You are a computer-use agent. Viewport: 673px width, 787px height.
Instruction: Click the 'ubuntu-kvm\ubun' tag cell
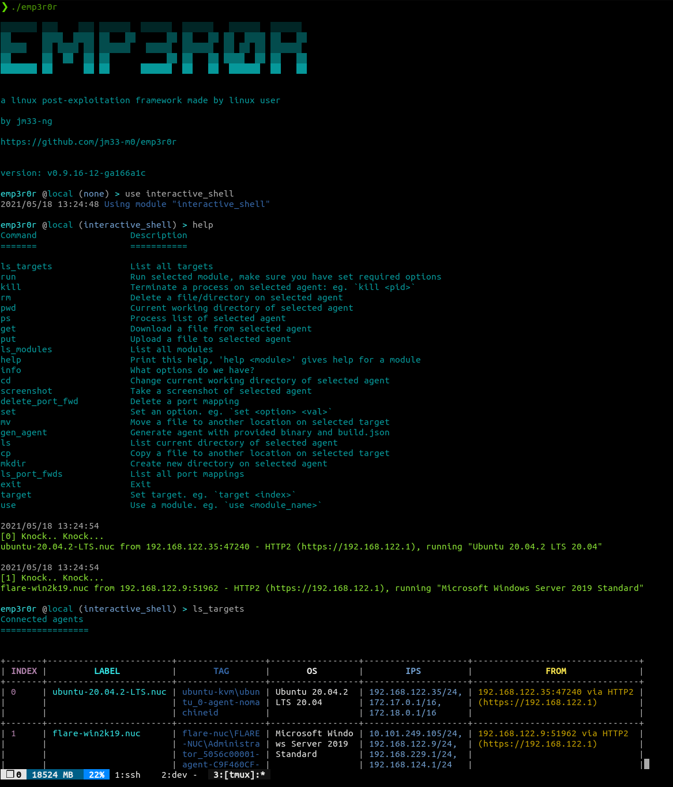pyautogui.click(x=221, y=692)
